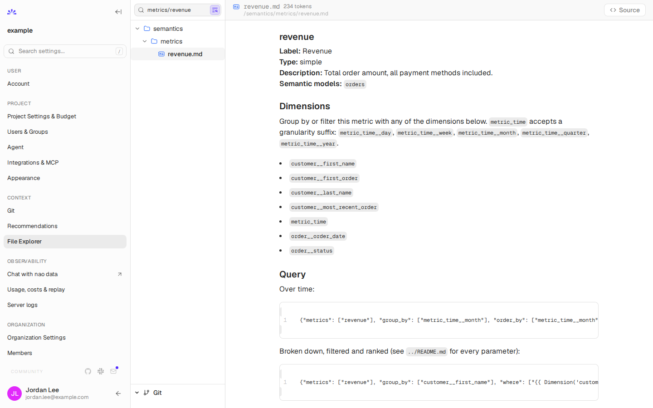
Task: Click the orders semantic model tag
Action: (x=355, y=84)
